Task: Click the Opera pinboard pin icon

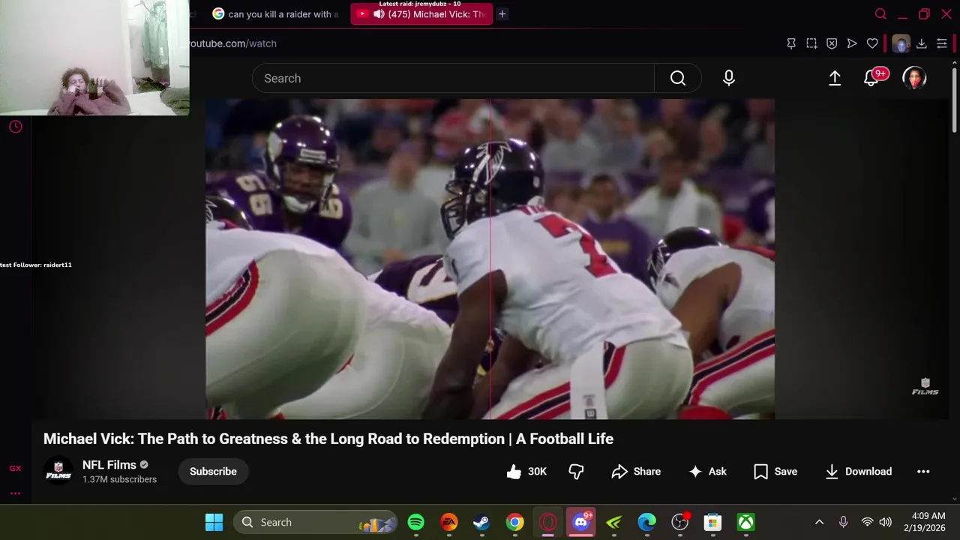Action: (x=791, y=43)
